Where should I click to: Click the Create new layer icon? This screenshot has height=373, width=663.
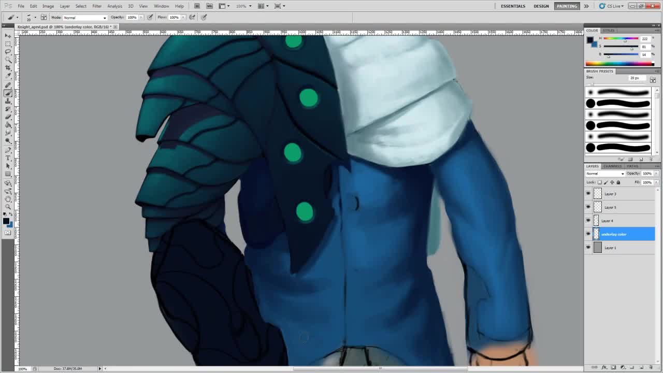click(641, 367)
